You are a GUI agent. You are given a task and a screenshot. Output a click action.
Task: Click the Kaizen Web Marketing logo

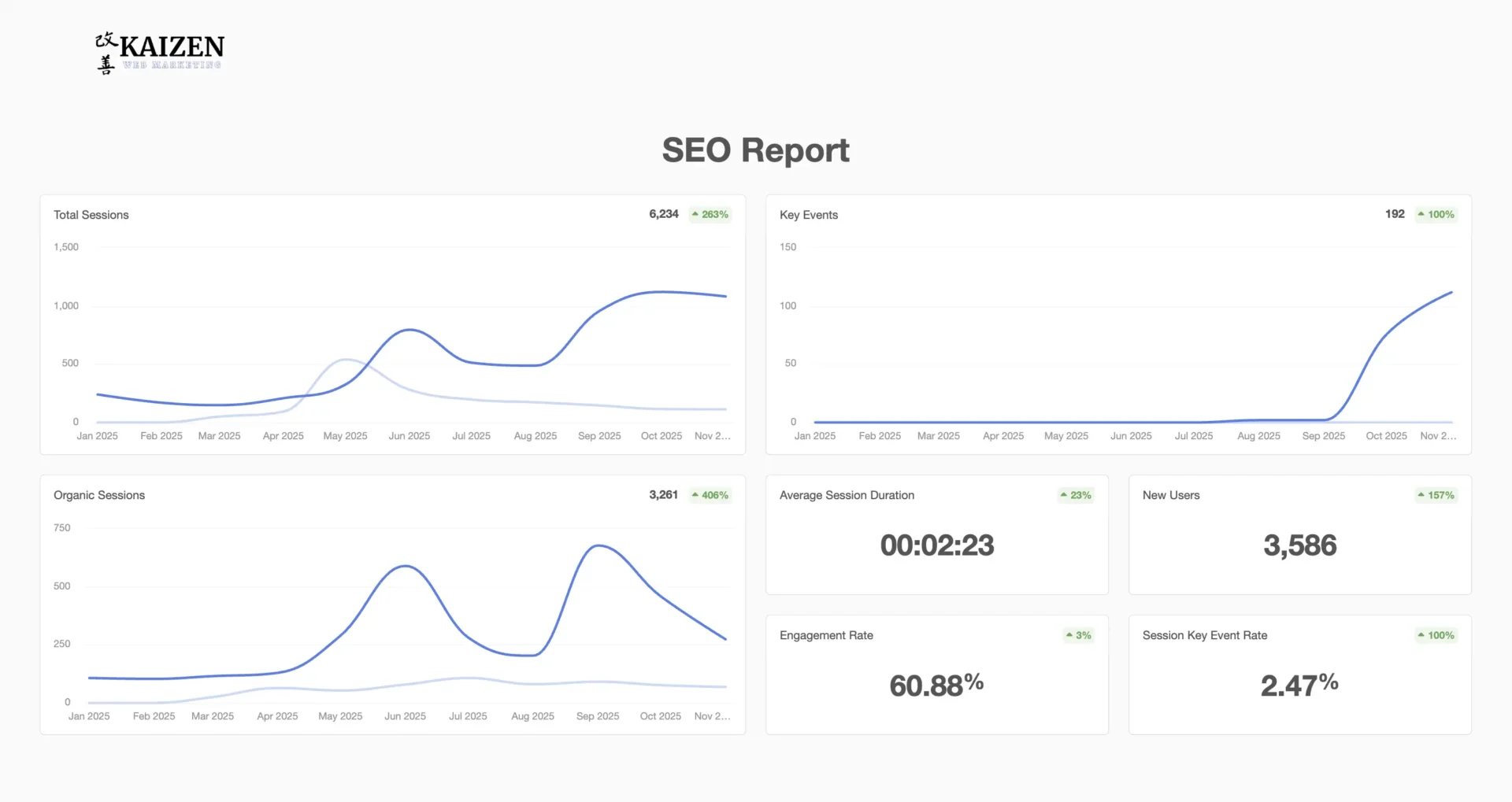pyautogui.click(x=157, y=51)
